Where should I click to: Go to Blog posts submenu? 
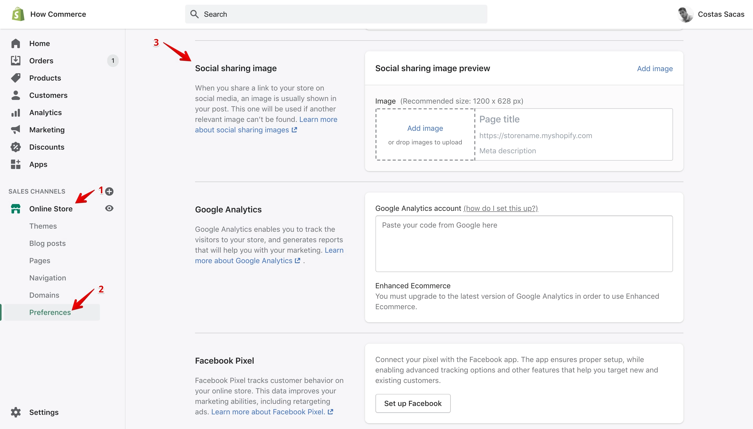click(47, 243)
